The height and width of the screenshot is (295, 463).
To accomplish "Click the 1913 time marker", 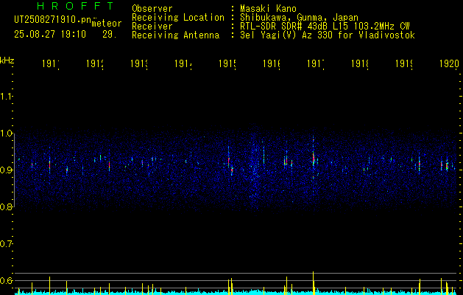I will click(x=139, y=63).
